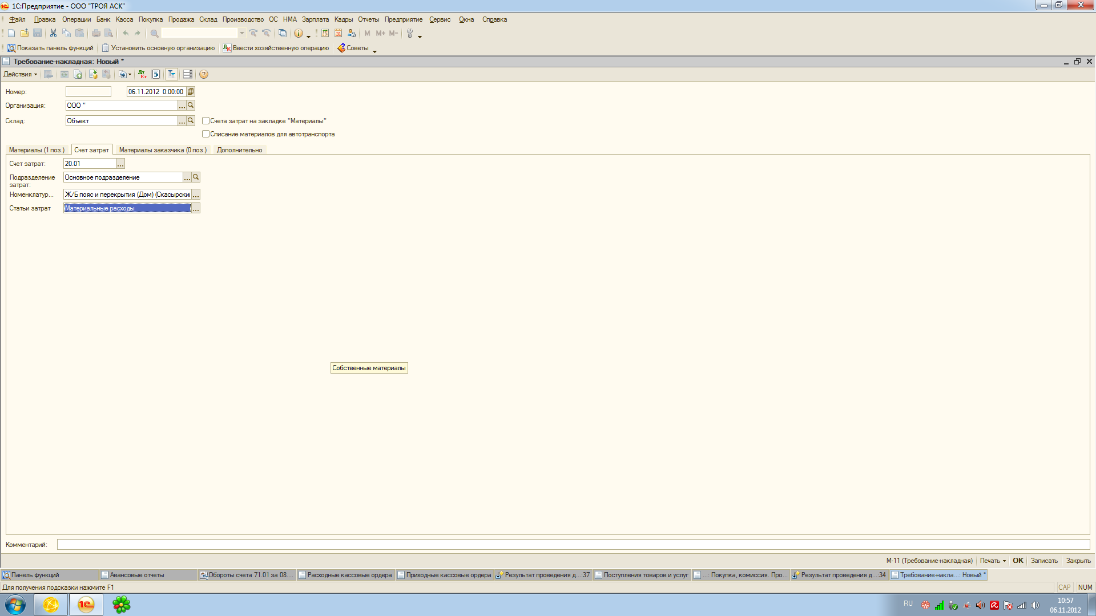
Task: Click the new document toolbar icon
Action: pyautogui.click(x=11, y=33)
